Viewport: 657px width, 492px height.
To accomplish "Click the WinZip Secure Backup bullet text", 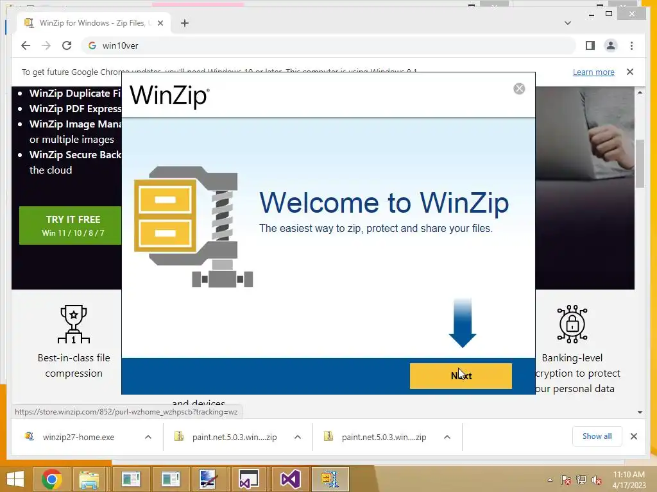I will 76,155.
